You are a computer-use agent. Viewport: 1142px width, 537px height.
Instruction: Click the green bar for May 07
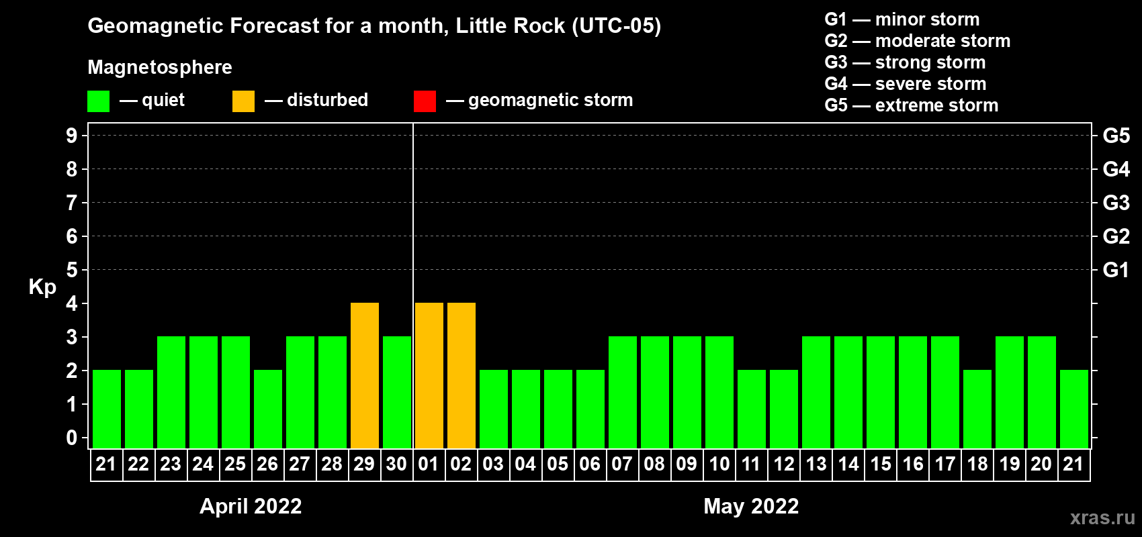pyautogui.click(x=623, y=392)
